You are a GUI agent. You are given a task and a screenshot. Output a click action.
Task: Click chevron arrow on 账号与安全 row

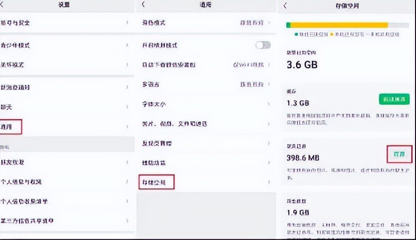pyautogui.click(x=127, y=23)
